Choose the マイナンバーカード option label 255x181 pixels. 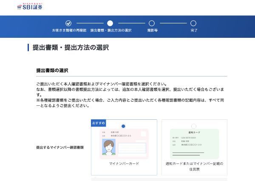tap(124, 164)
